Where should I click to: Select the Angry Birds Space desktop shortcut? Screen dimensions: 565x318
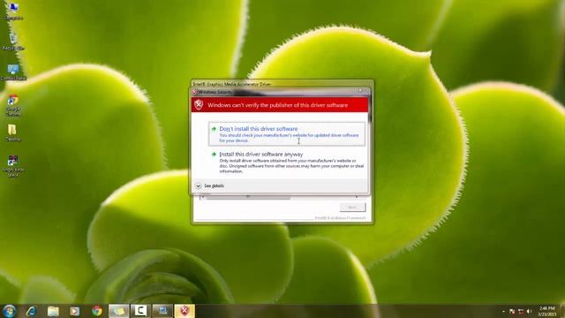(x=13, y=166)
